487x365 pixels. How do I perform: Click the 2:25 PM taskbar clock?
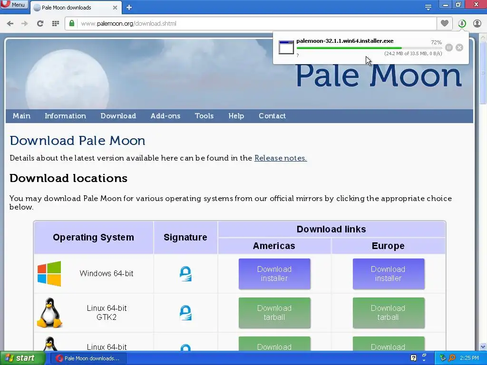tap(469, 358)
